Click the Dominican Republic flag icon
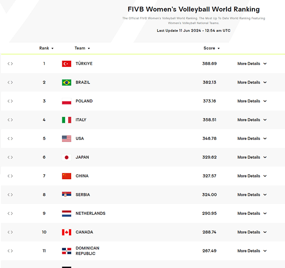The image size is (285, 268). 66,251
